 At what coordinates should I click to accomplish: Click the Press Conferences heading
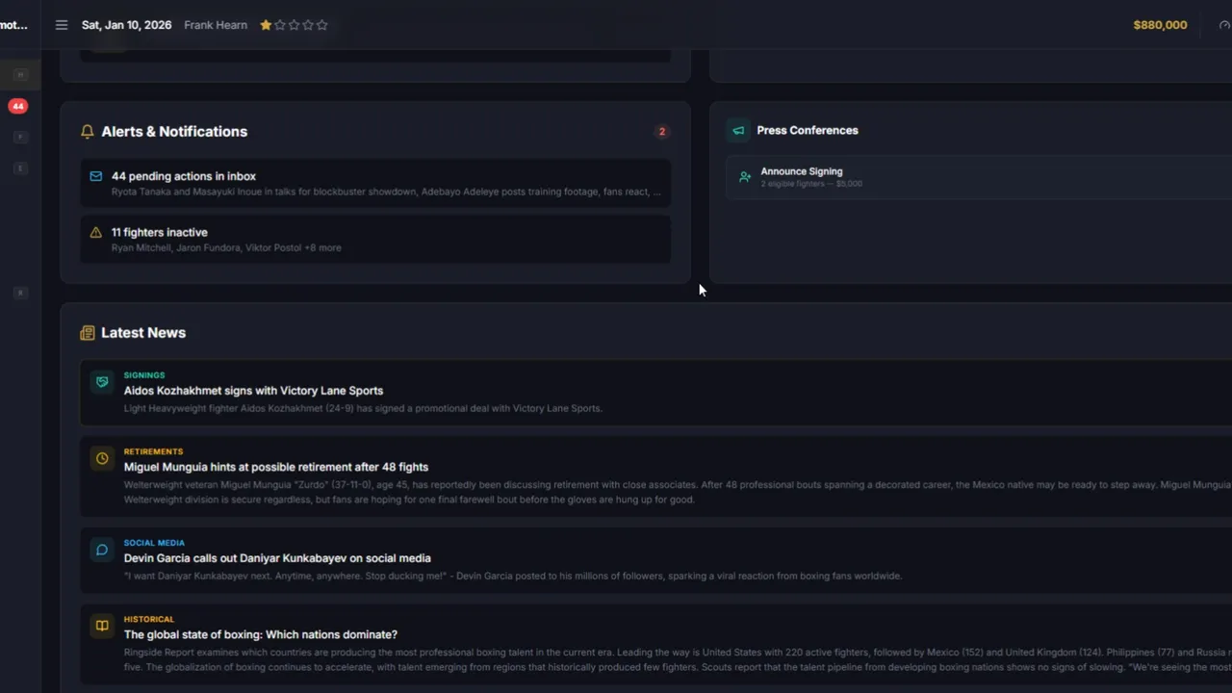pyautogui.click(x=808, y=130)
